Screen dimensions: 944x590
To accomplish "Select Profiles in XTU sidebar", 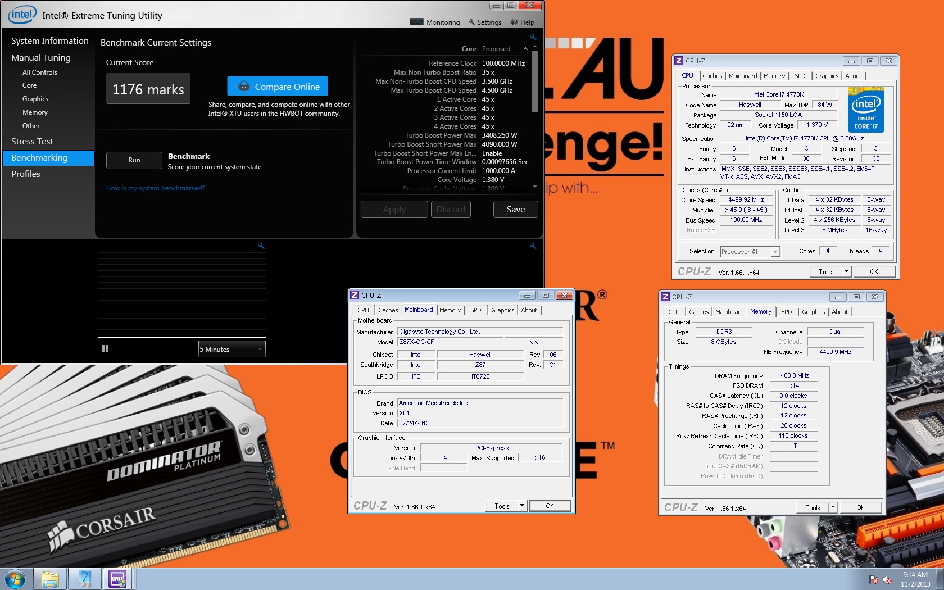I will coord(26,174).
